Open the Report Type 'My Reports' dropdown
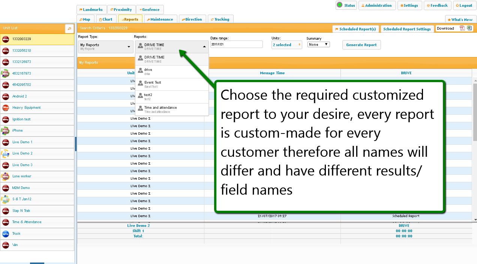 105,46
